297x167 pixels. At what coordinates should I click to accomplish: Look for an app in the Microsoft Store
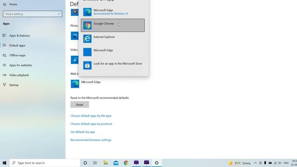tap(113, 65)
